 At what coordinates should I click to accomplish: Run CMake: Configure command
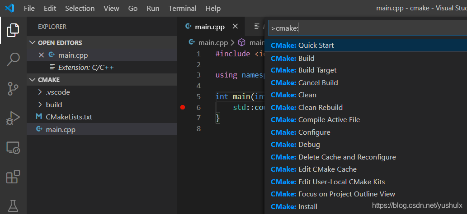pos(366,132)
